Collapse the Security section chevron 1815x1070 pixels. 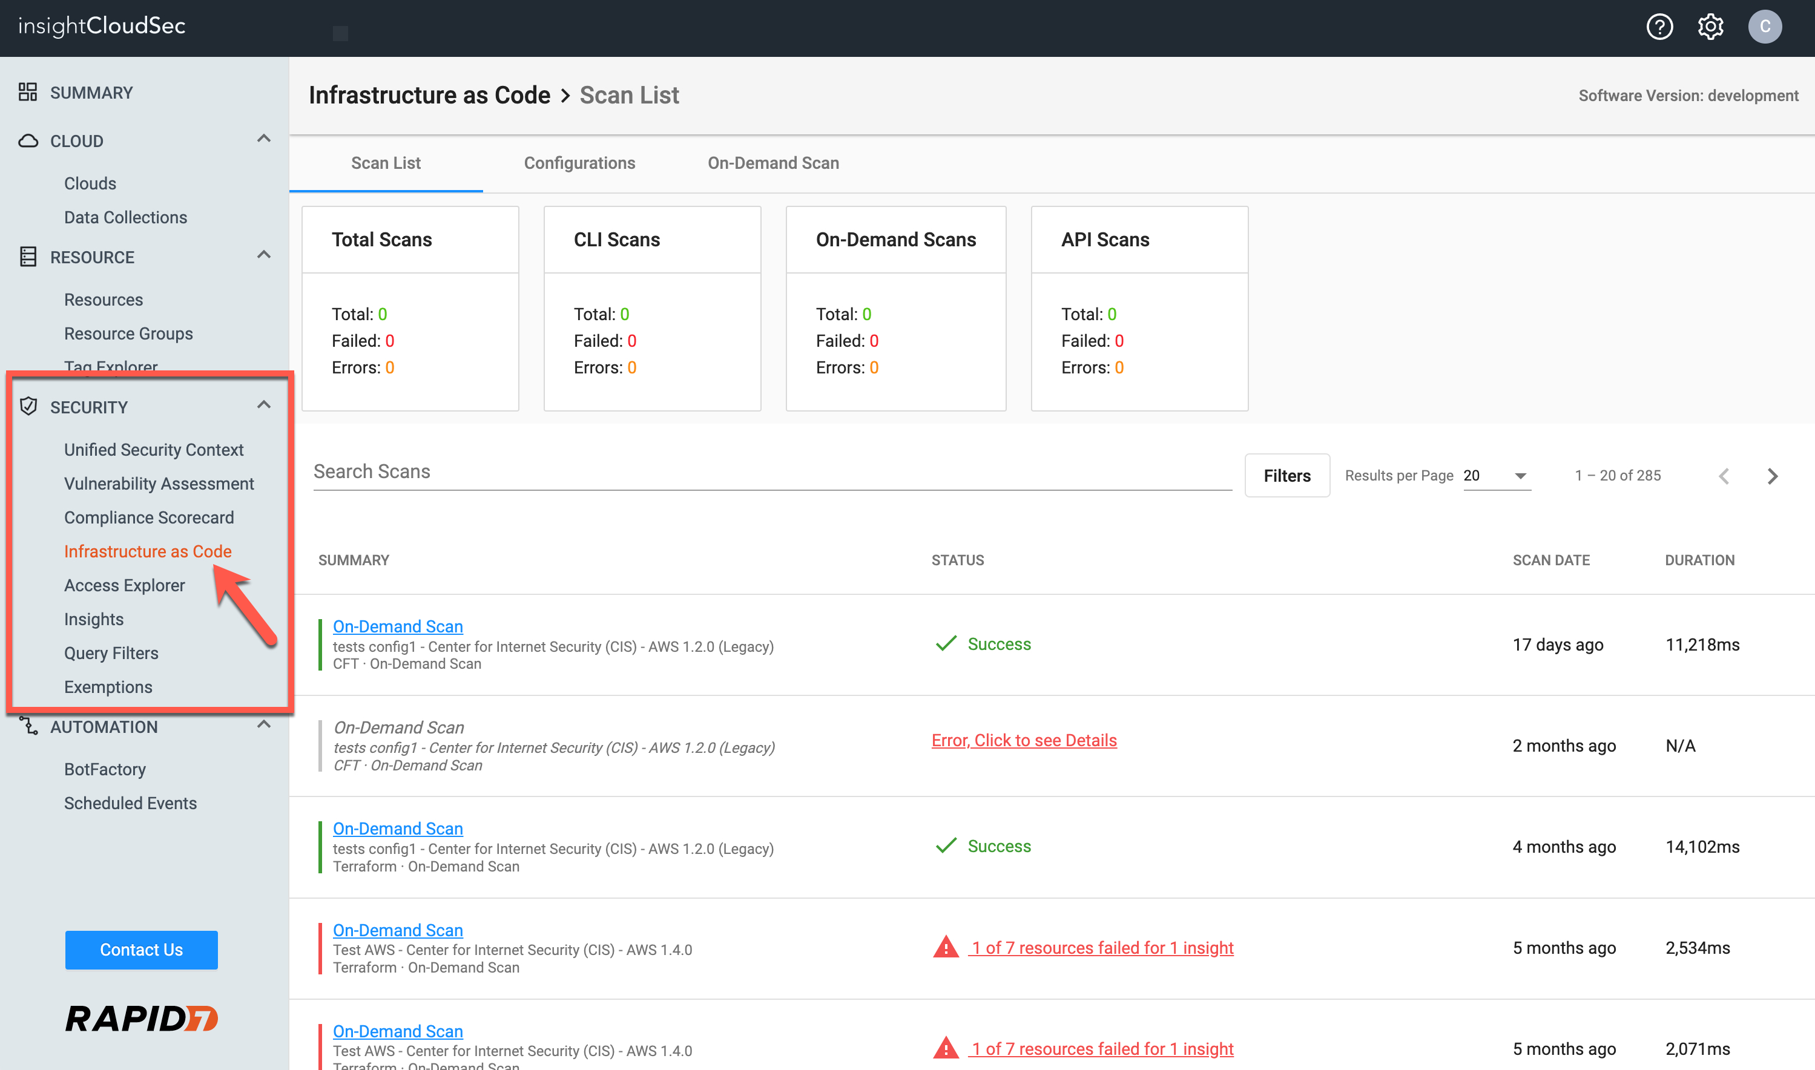coord(264,404)
